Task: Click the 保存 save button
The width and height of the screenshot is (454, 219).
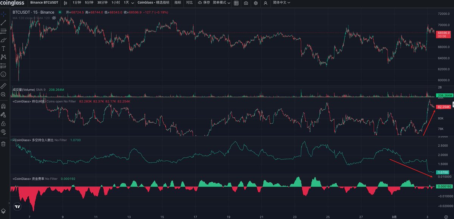Action: click(x=204, y=3)
